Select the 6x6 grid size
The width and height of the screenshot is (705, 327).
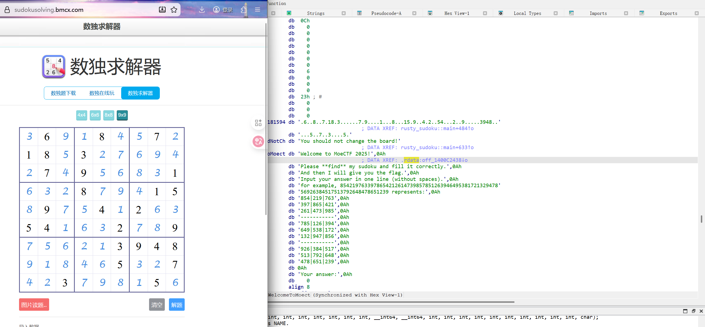pyautogui.click(x=95, y=115)
